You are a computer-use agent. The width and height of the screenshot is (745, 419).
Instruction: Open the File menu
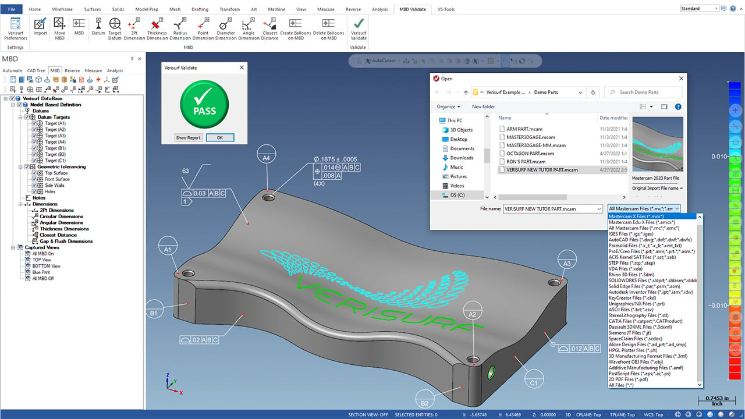point(12,9)
